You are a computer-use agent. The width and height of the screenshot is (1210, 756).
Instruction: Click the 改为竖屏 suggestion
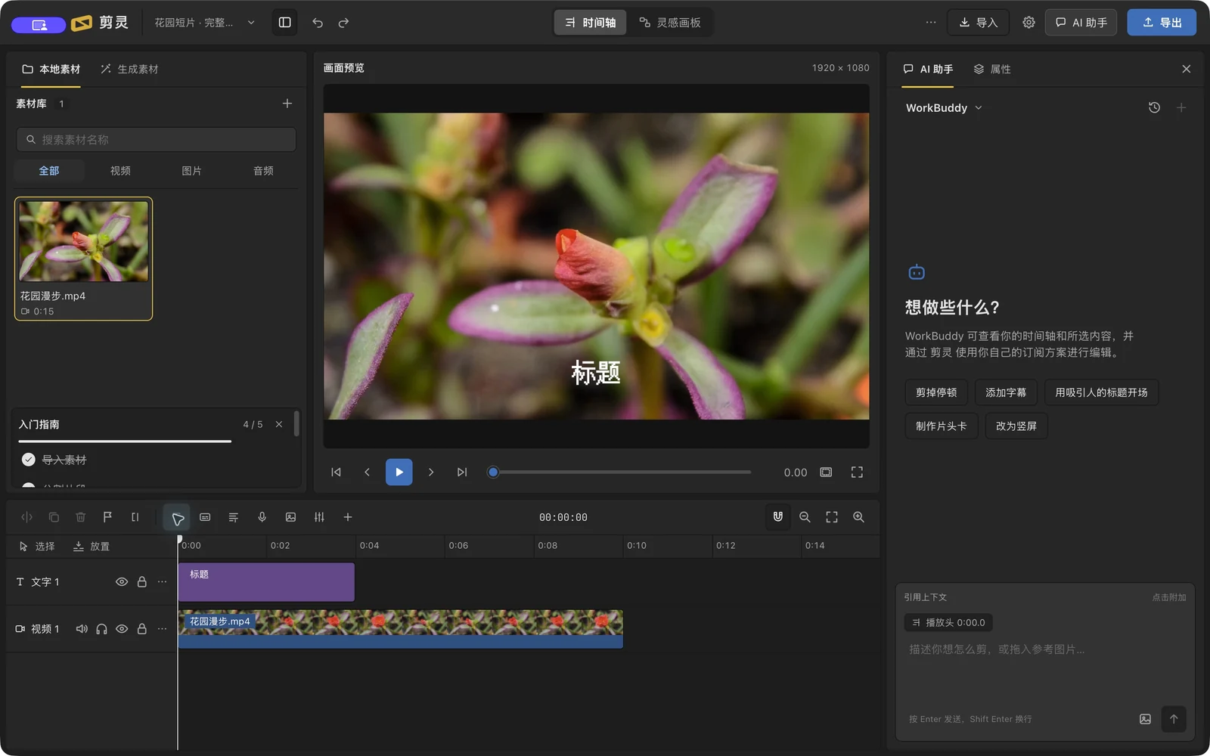coord(1016,426)
